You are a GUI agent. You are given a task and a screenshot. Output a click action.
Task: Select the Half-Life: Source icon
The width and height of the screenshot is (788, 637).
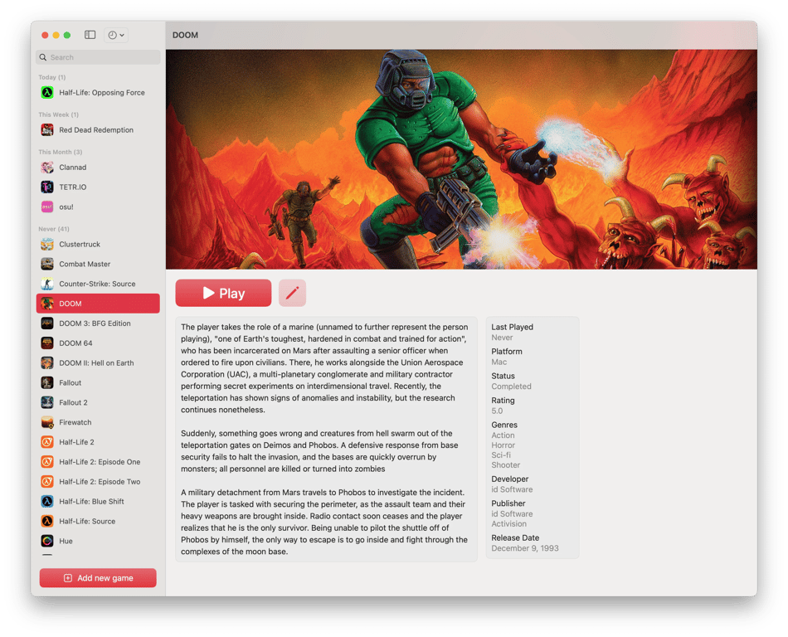tap(47, 521)
